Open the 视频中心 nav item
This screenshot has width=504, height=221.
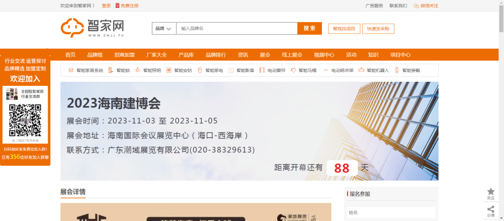tap(324, 55)
